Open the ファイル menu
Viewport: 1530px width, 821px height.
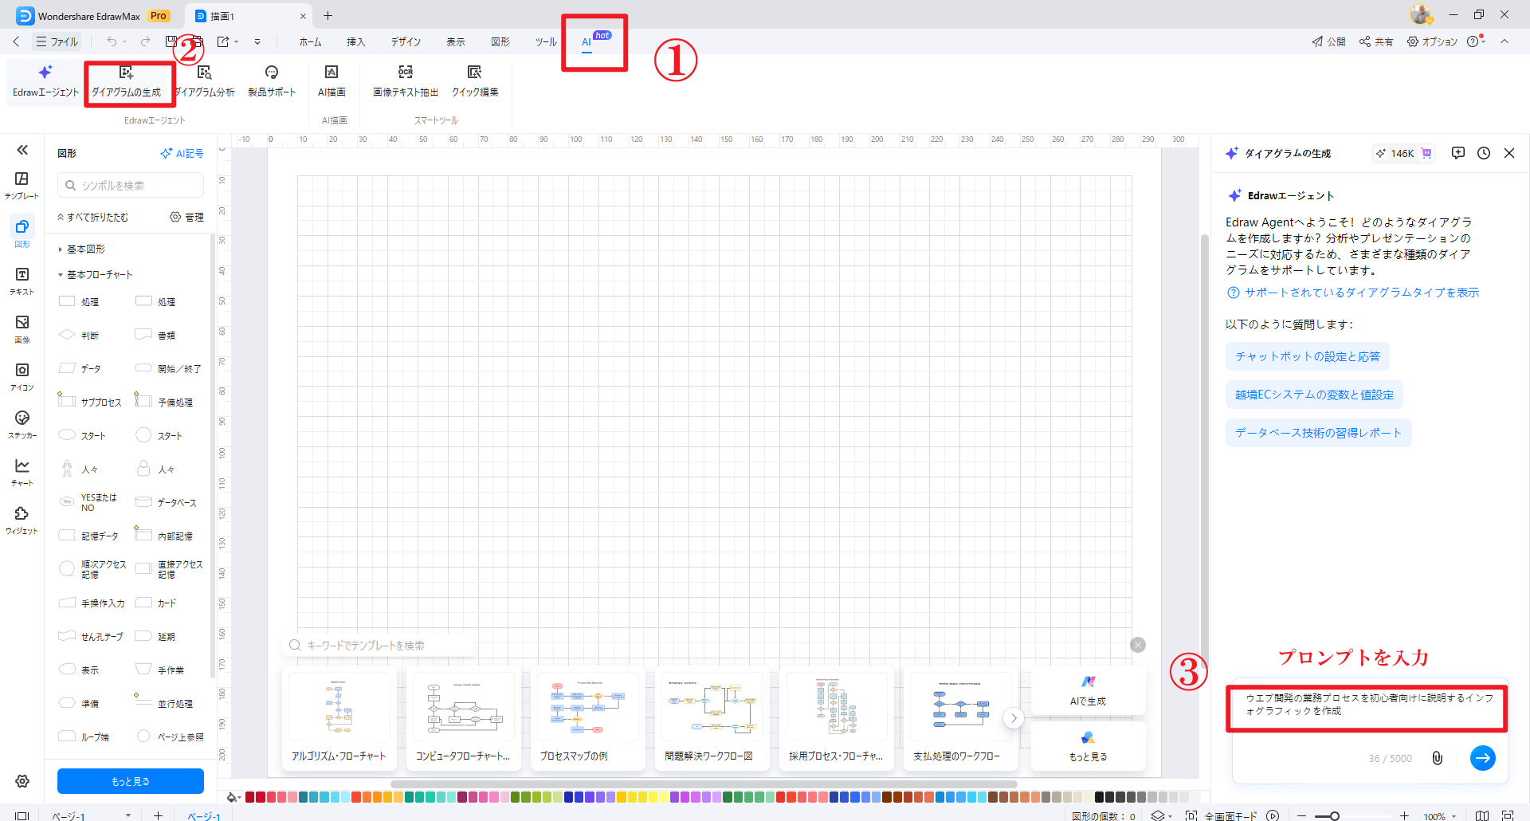coord(57,41)
